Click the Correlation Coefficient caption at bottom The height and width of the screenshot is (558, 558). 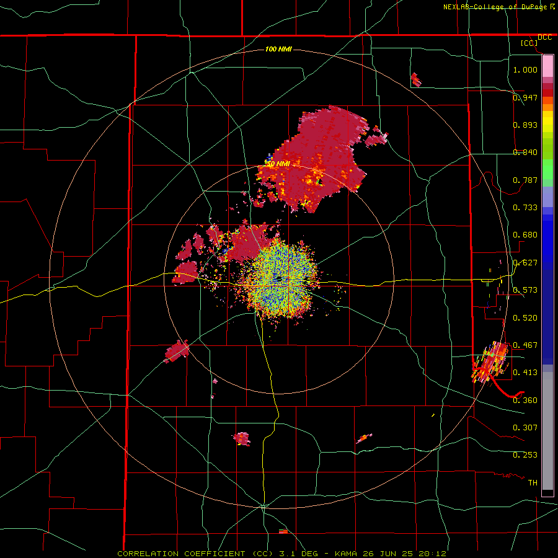pos(281,554)
